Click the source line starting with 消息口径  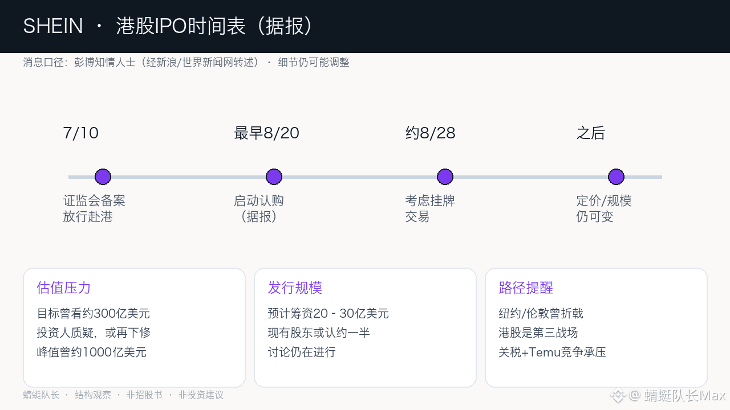coord(186,62)
